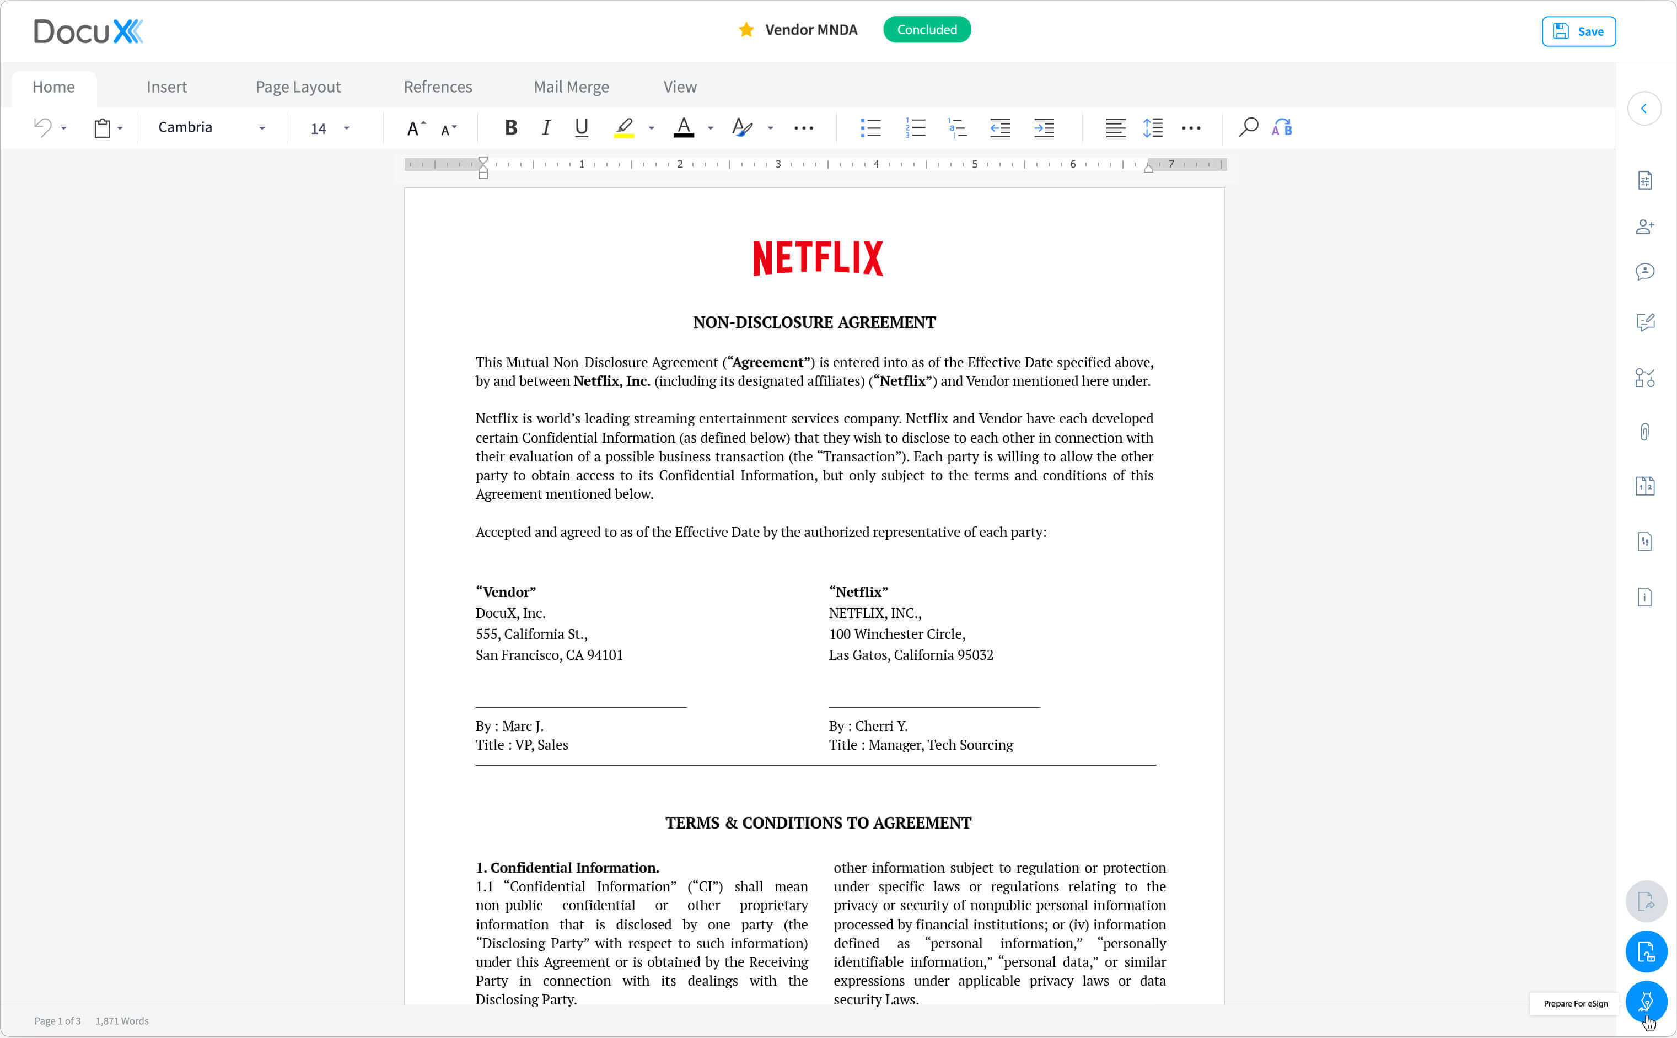Screen dimensions: 1677x1038
Task: Open the Page Layout tab
Action: tap(298, 87)
